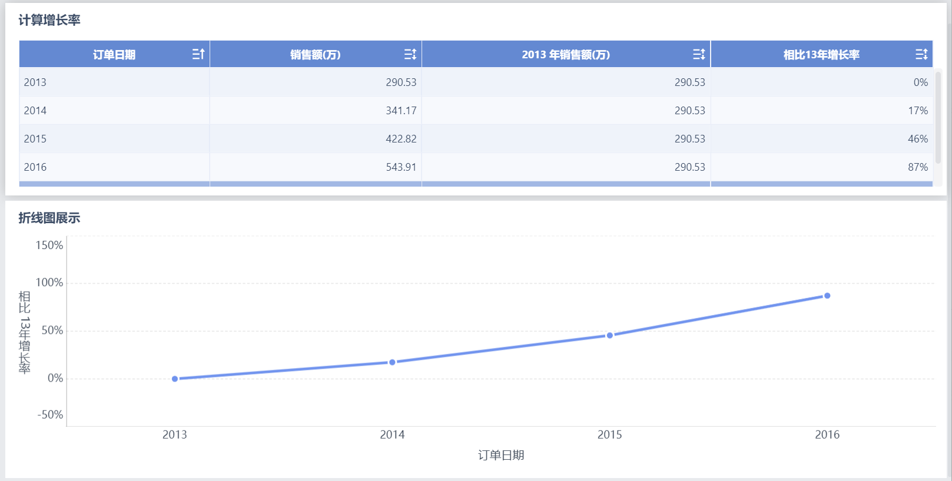The width and height of the screenshot is (952, 481).
Task: Click the 折线图展示 chart title
Action: (49, 218)
